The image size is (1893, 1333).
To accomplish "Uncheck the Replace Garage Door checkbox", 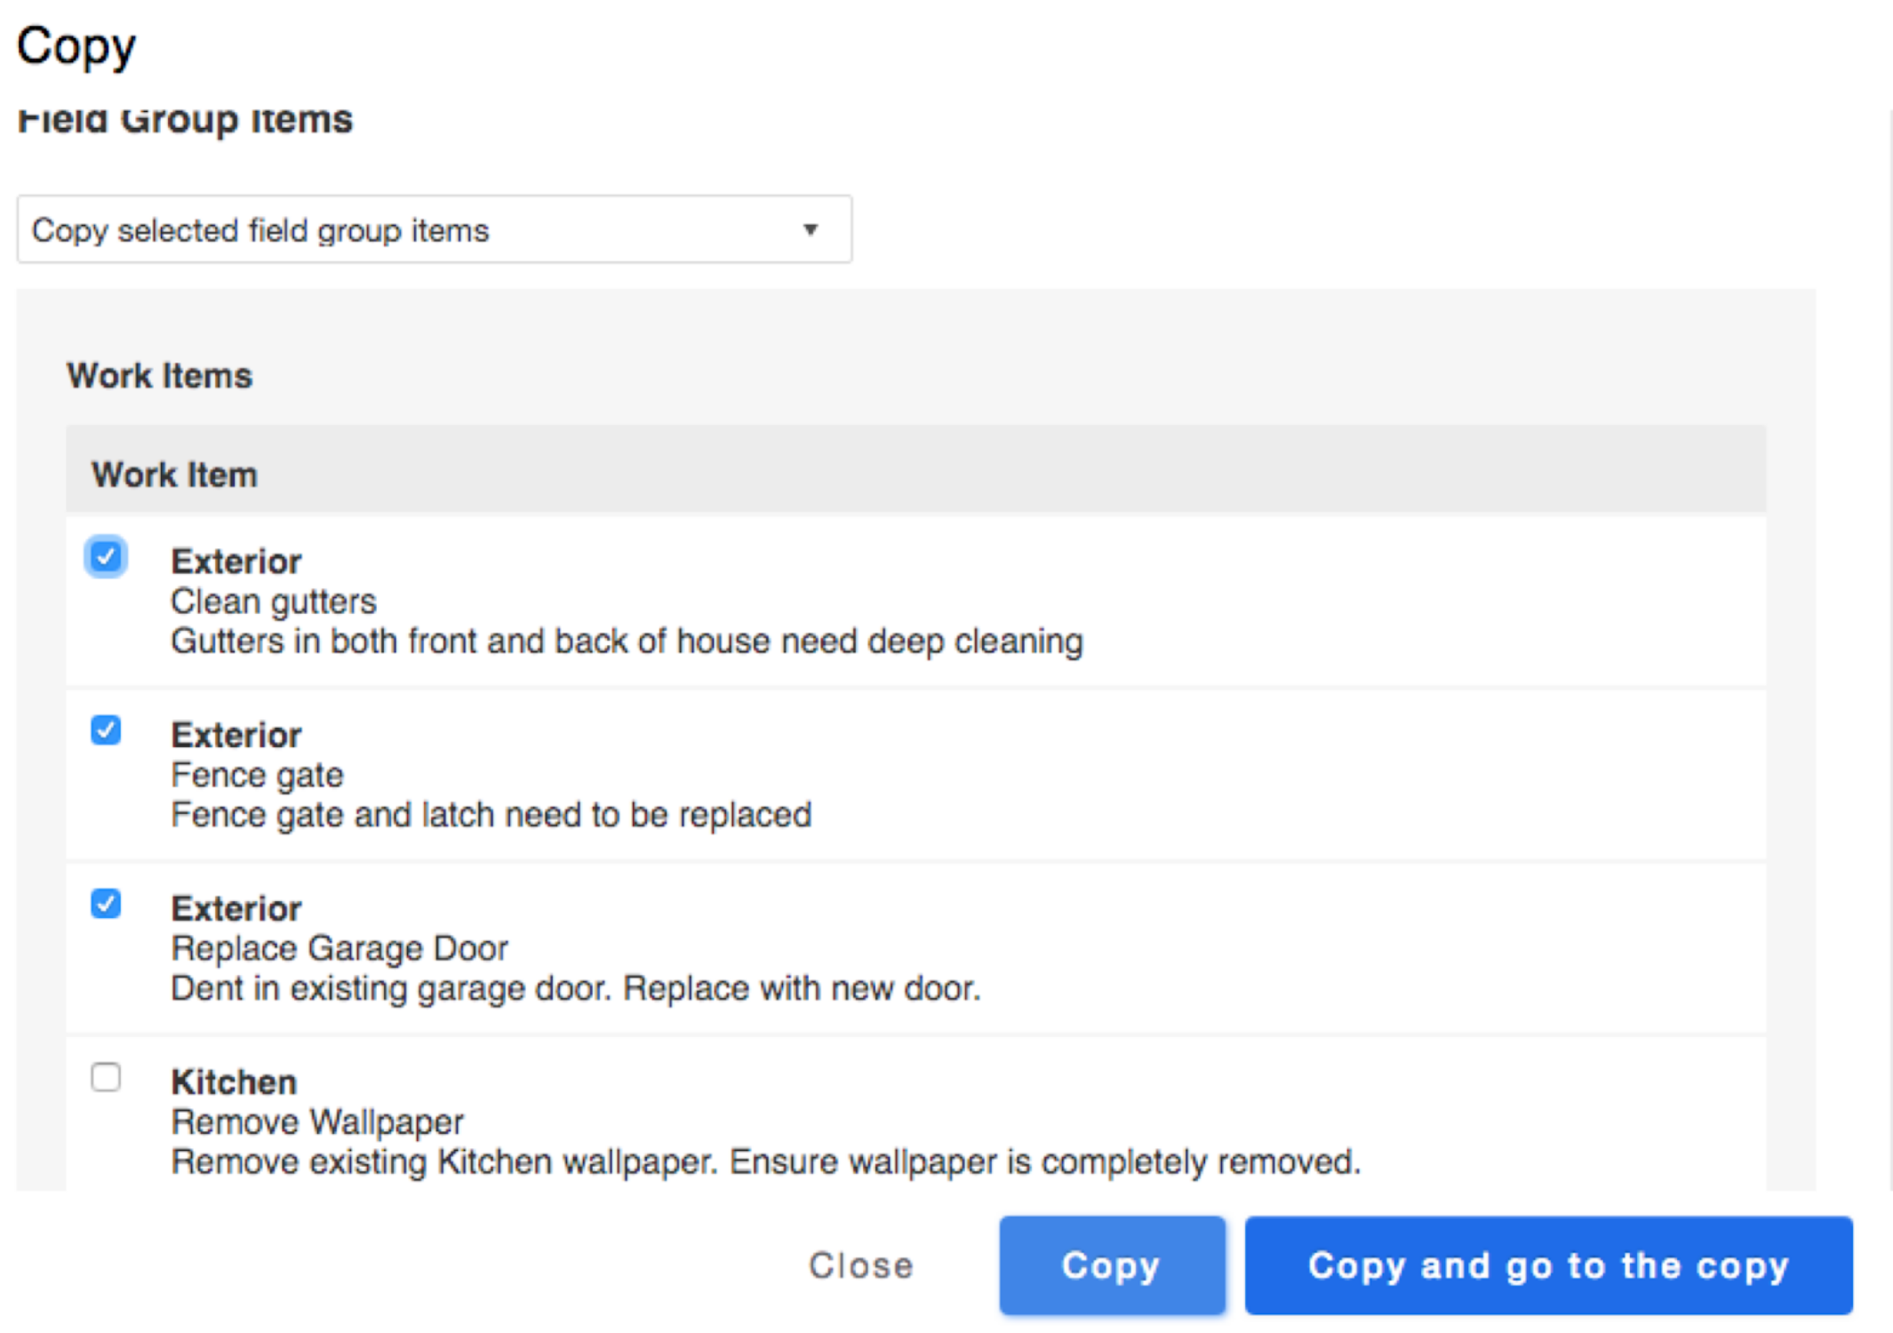I will (x=106, y=904).
